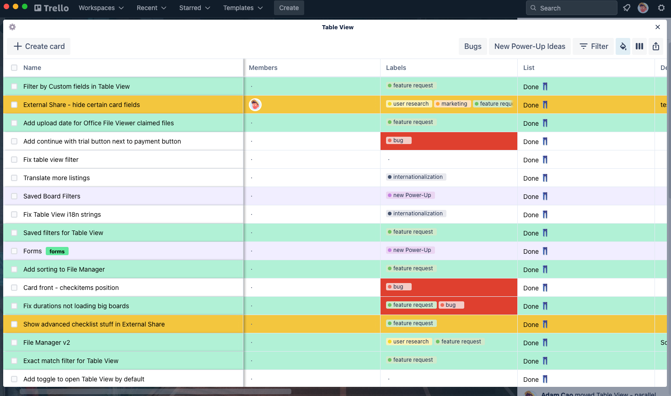This screenshot has width=671, height=396.
Task: Click the green forms label badge
Action: pyautogui.click(x=57, y=251)
